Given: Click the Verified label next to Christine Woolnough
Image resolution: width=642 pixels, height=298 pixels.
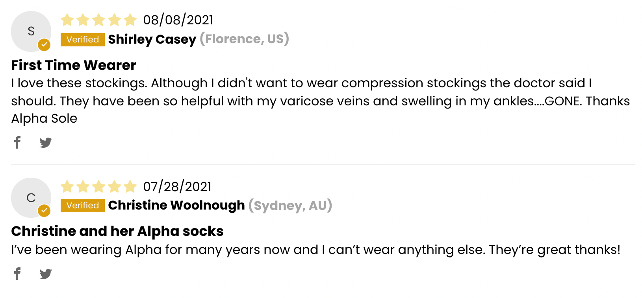Looking at the screenshot, I should [x=83, y=205].
